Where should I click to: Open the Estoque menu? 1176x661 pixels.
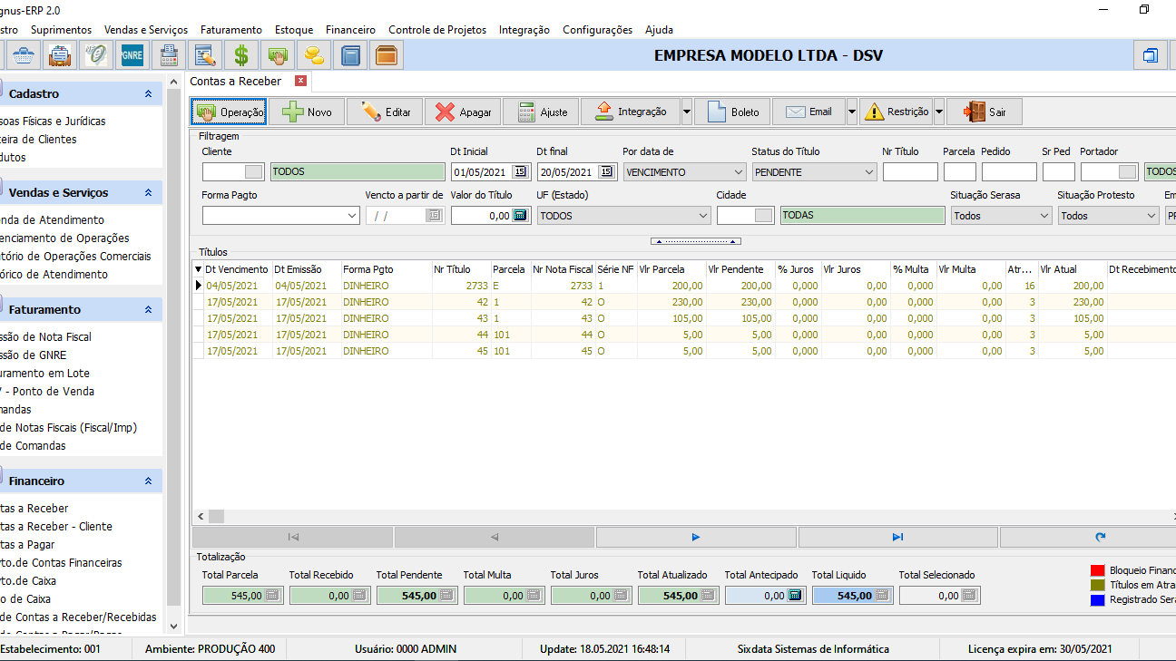(294, 30)
